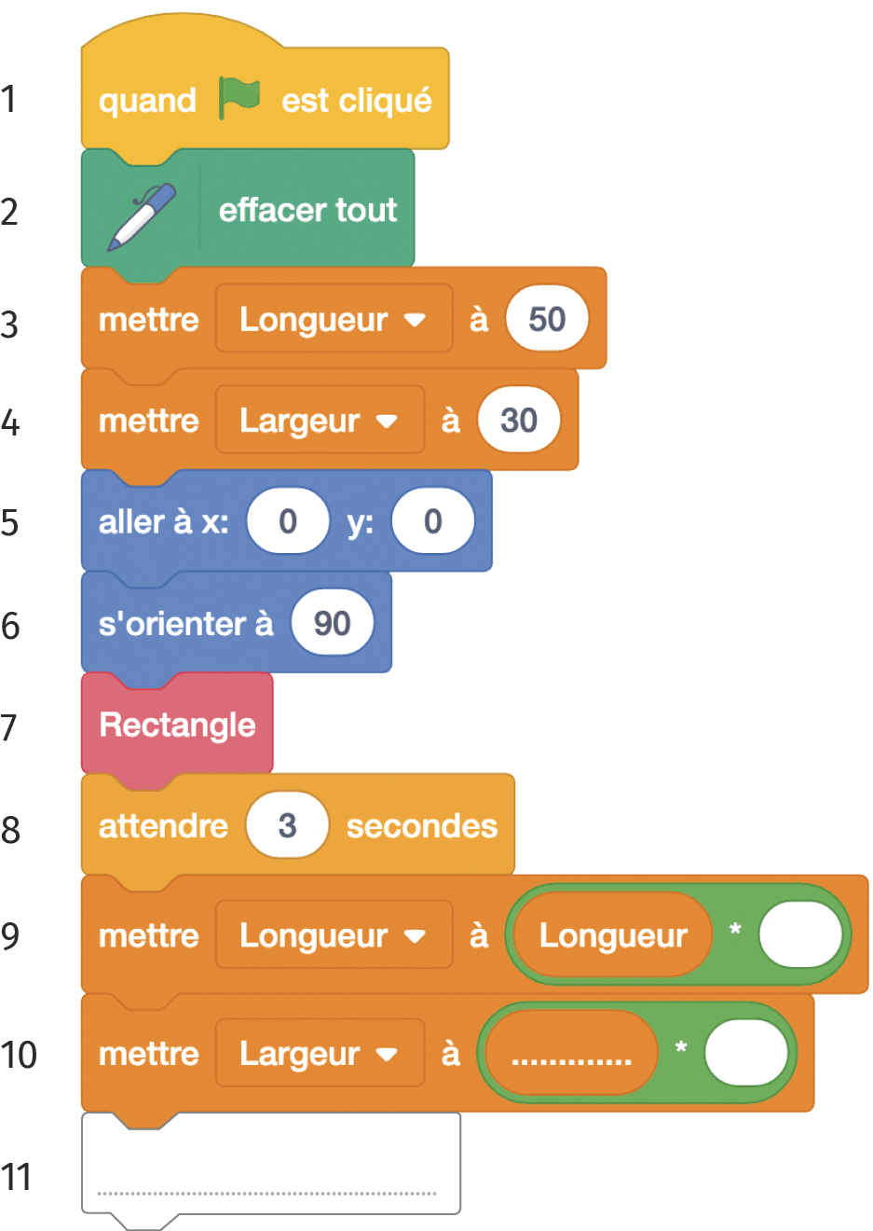Open the Longueur dropdown in the line 3 block
This screenshot has width=873, height=1231.
[334, 319]
